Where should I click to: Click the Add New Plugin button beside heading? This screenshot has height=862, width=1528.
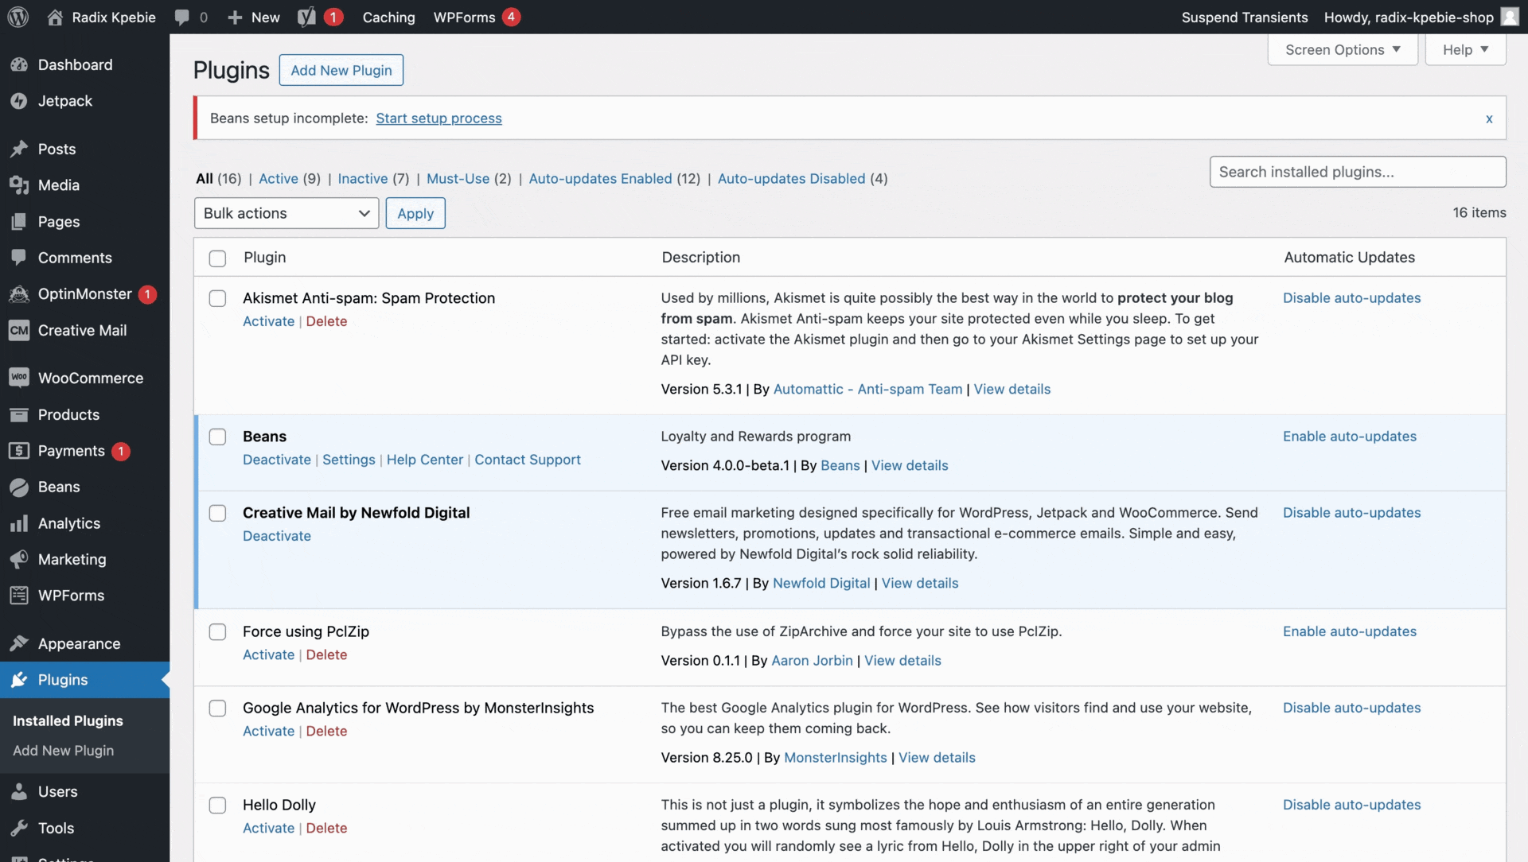341,70
